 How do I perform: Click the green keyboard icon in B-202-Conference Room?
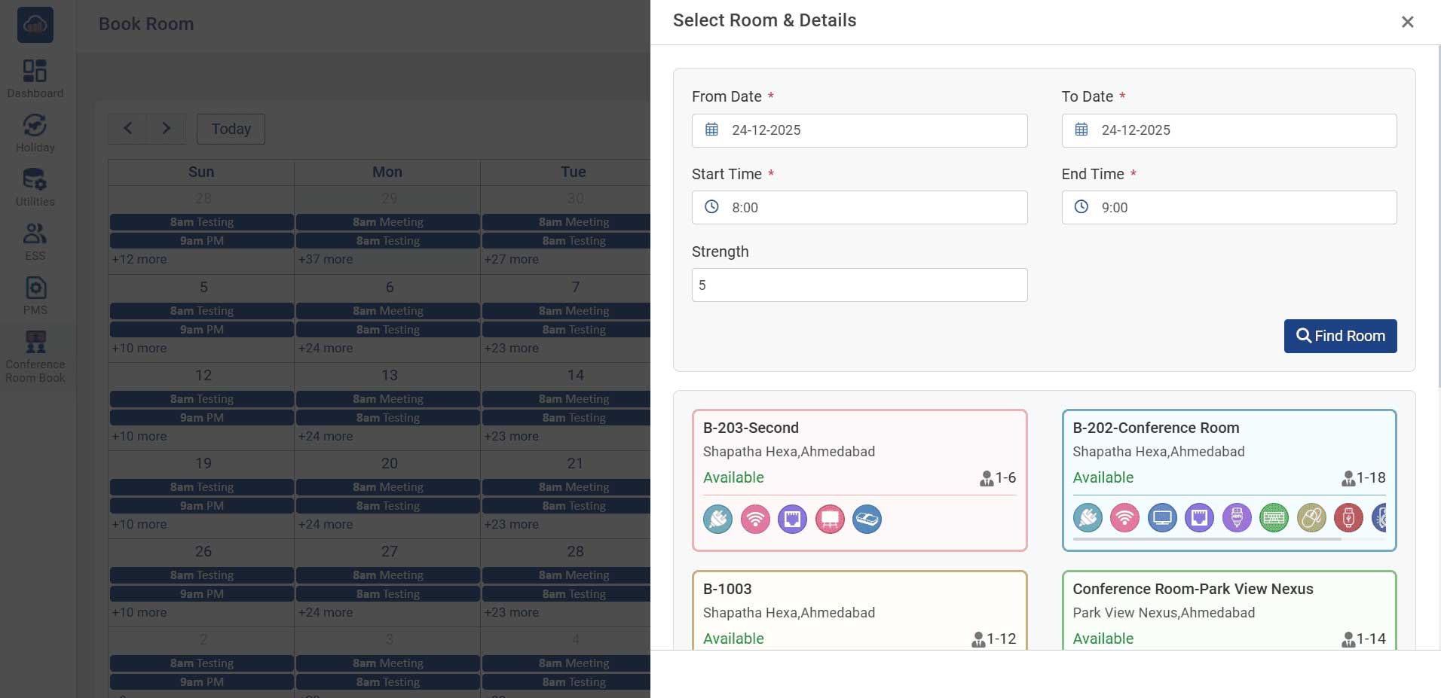1274,518
